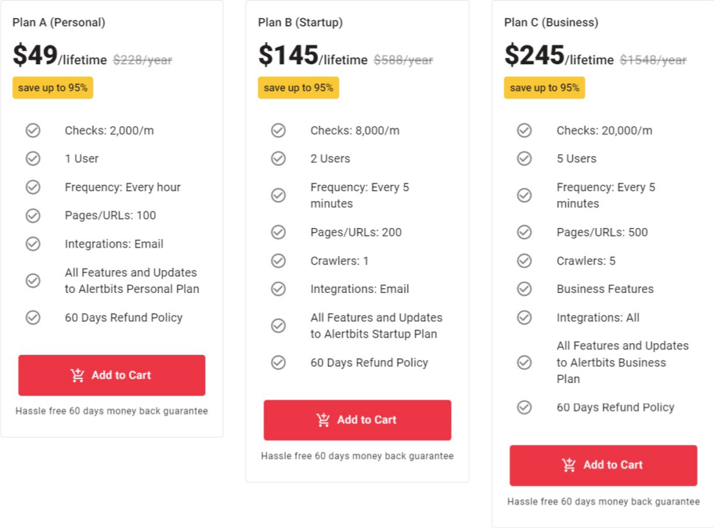Add Plan C Business to cart

[x=603, y=465]
